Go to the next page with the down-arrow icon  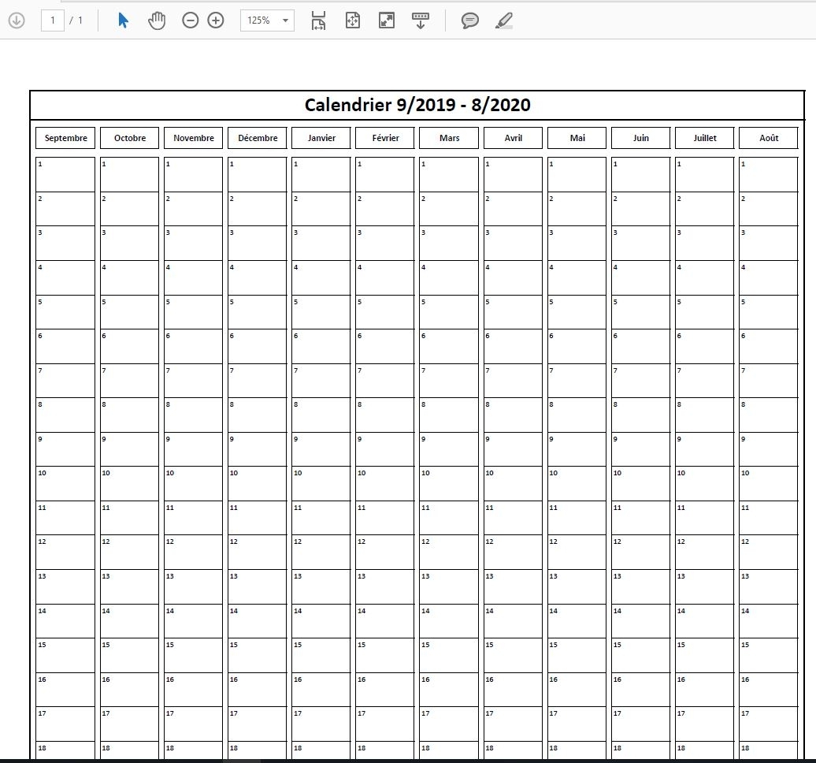point(16,20)
